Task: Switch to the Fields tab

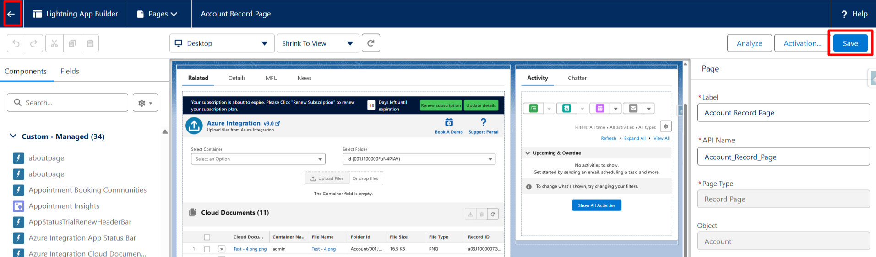Action: (70, 71)
